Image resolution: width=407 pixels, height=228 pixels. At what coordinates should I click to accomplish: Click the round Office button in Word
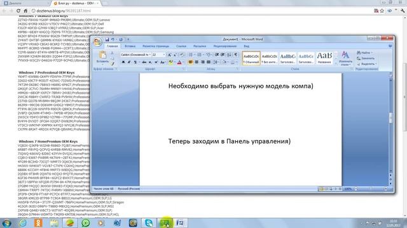97,42
